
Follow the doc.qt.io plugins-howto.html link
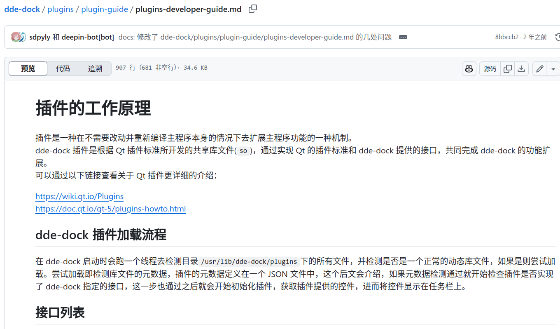point(111,209)
